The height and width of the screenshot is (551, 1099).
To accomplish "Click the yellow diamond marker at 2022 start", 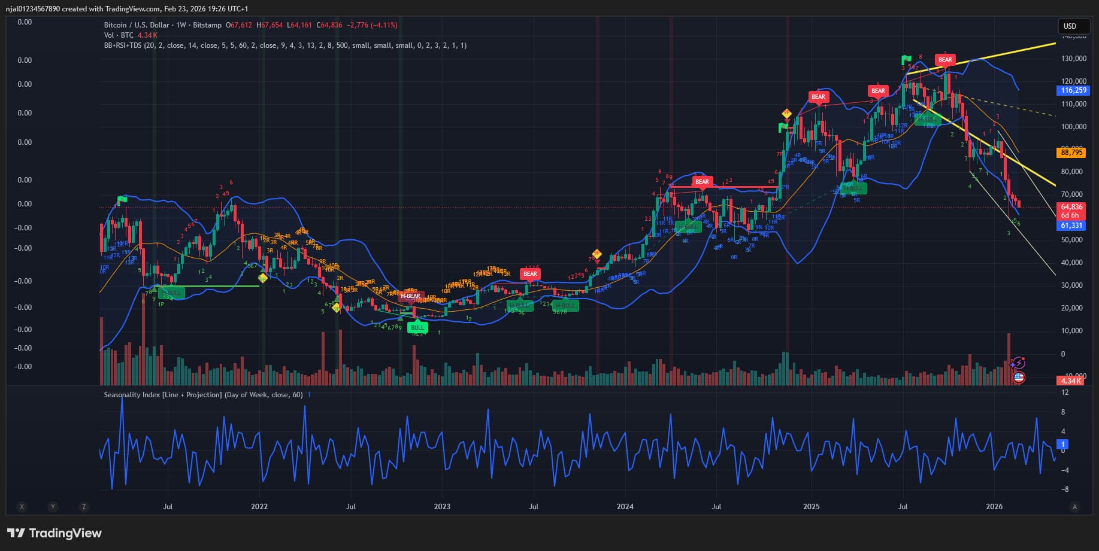I will coord(262,278).
